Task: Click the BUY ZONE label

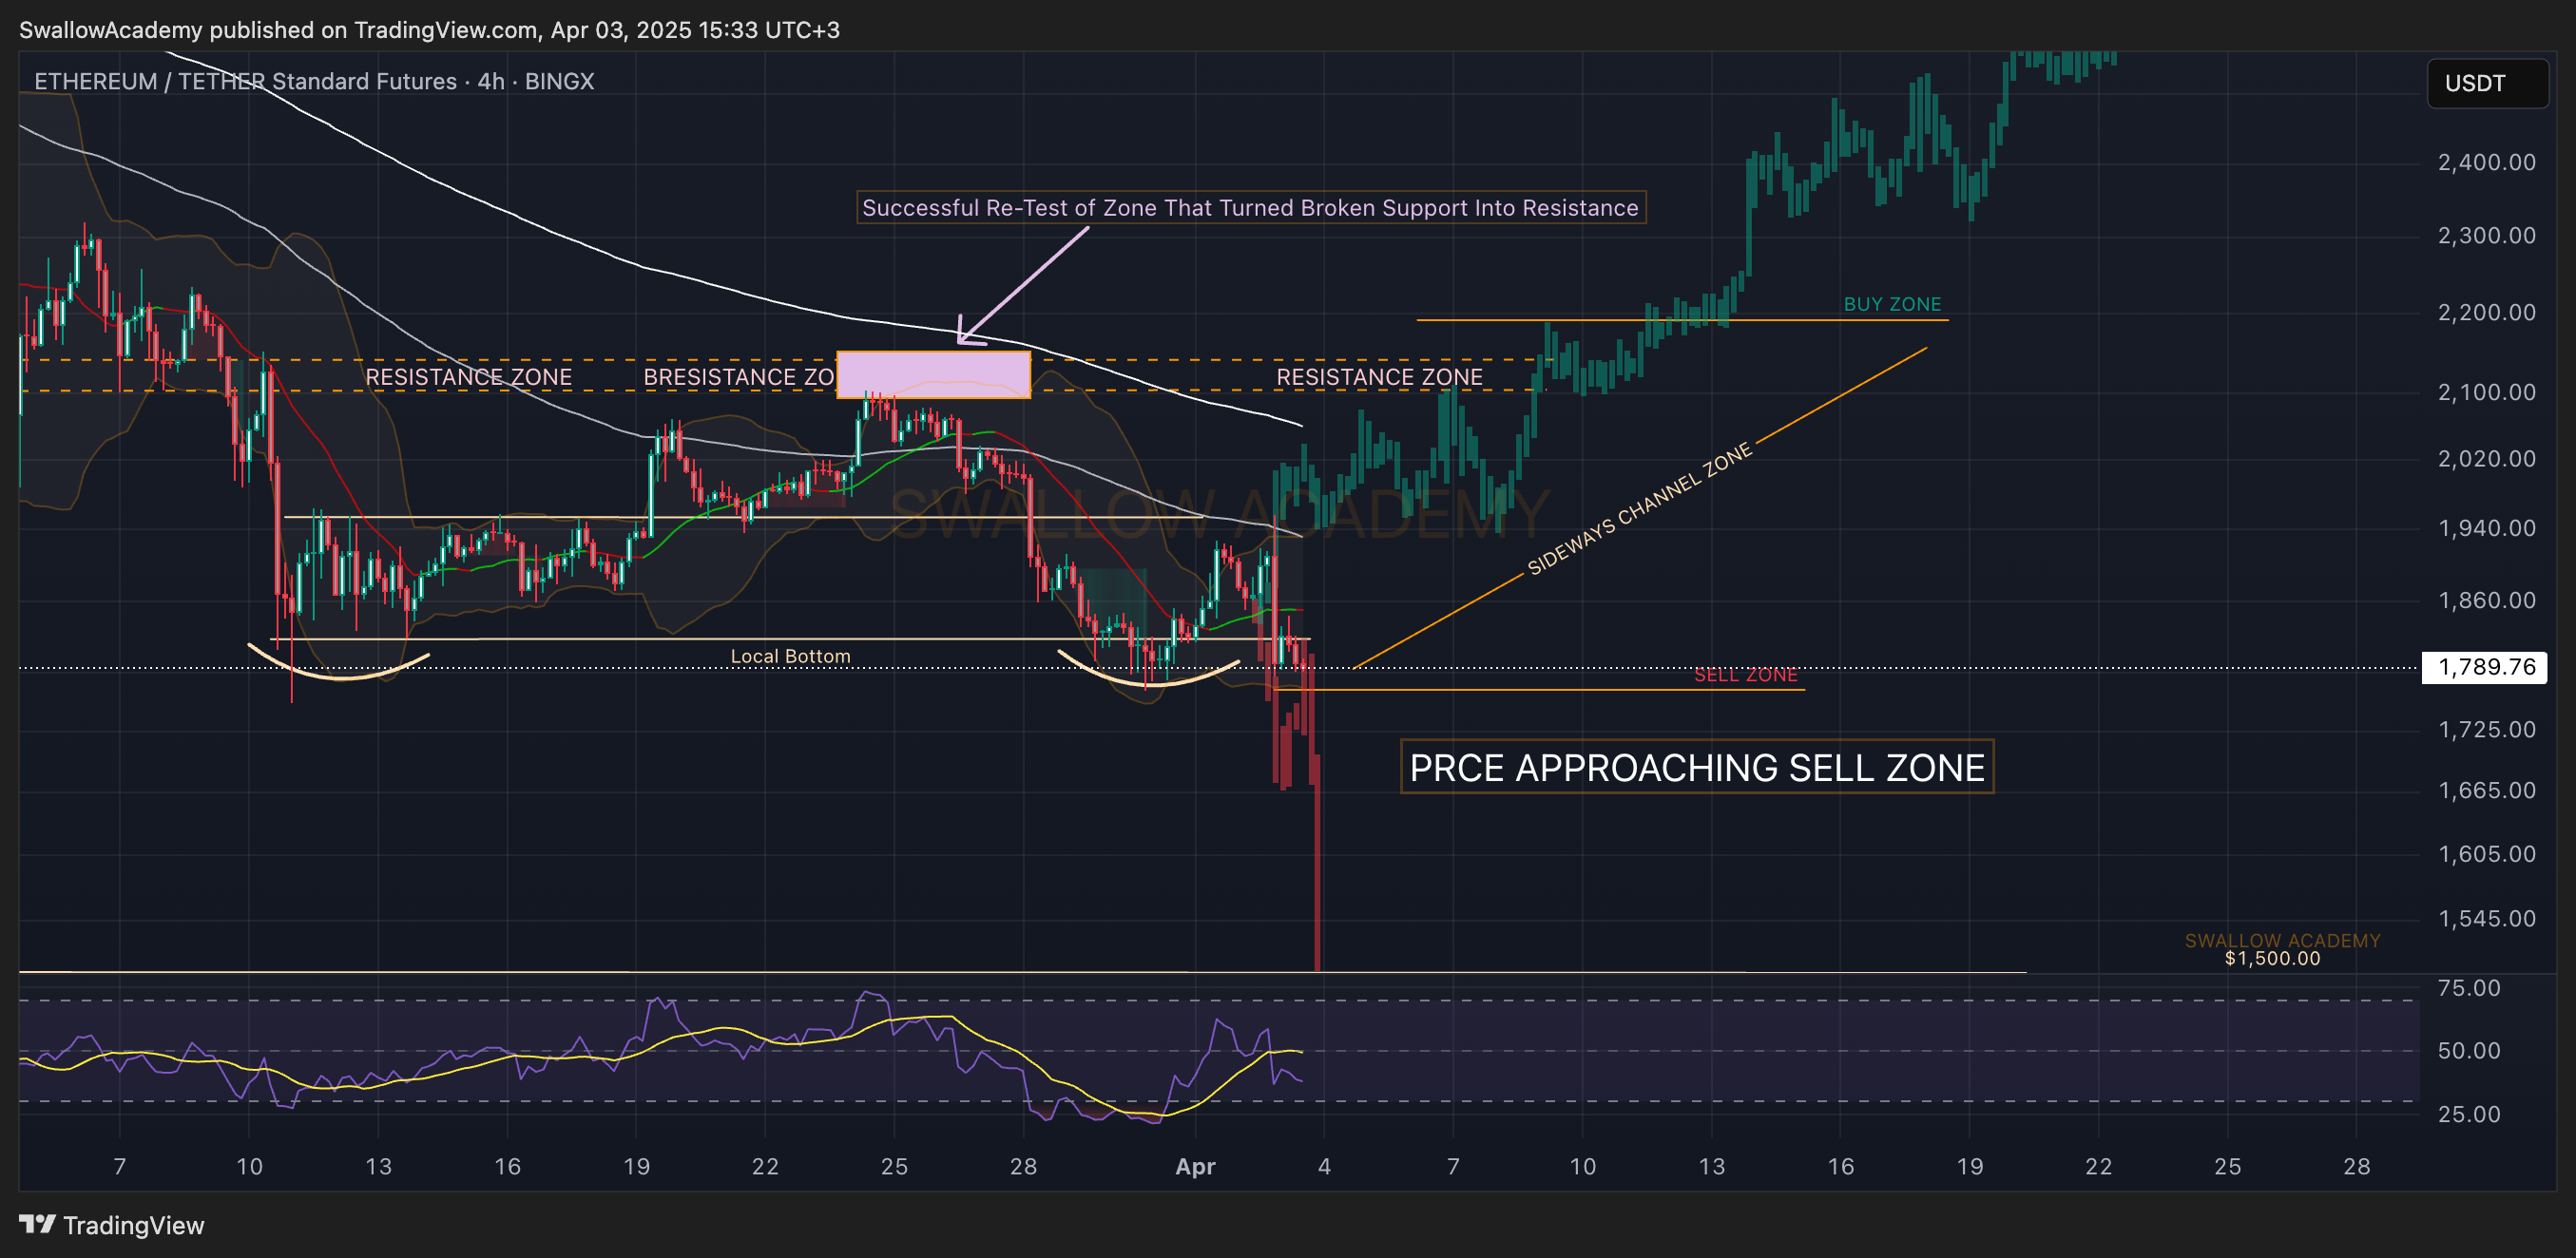Action: tap(1892, 304)
